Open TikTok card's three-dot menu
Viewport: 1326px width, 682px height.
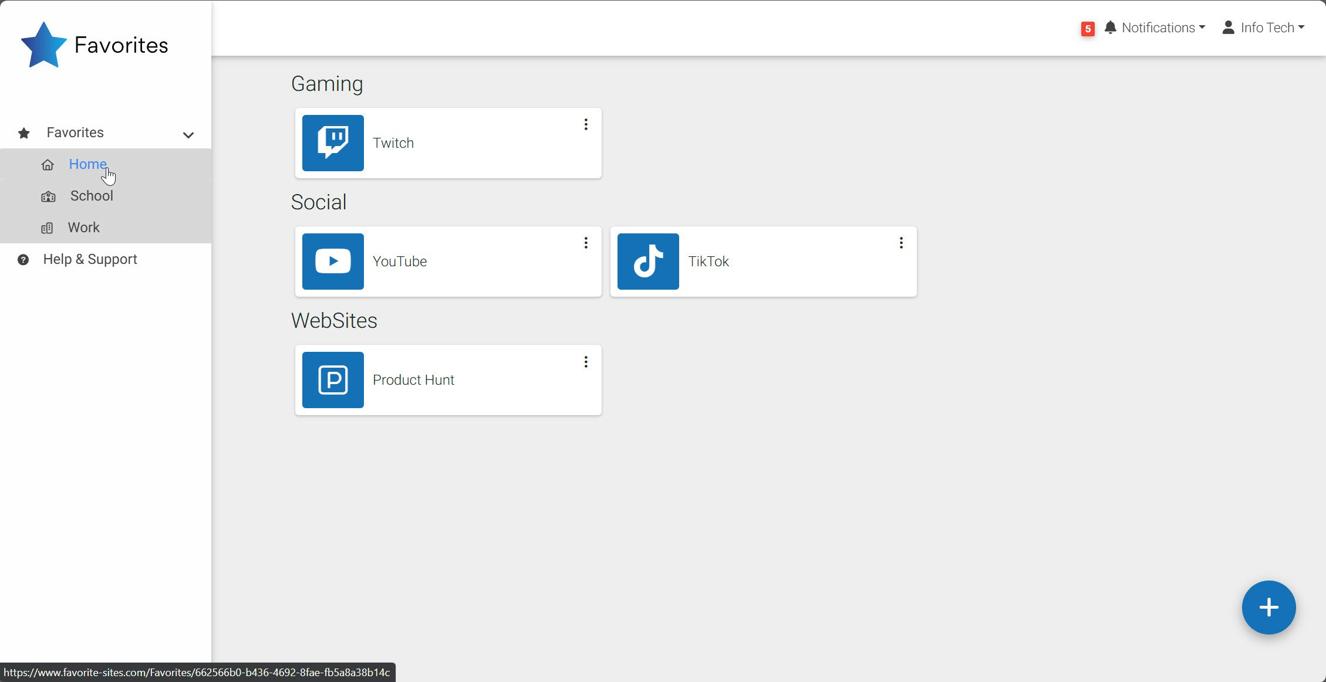[901, 243]
